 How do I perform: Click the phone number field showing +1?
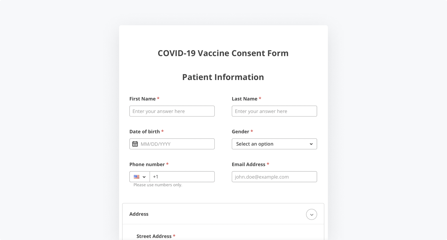(x=182, y=177)
